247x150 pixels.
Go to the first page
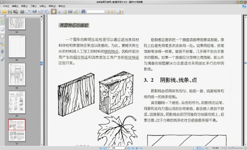click(101, 148)
